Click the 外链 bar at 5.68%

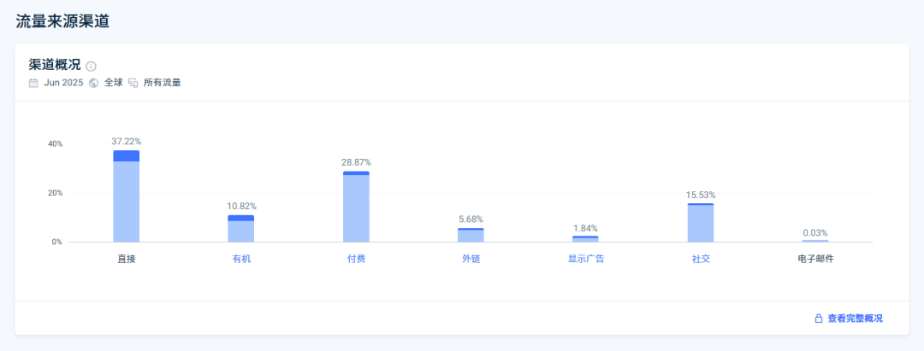coord(471,235)
